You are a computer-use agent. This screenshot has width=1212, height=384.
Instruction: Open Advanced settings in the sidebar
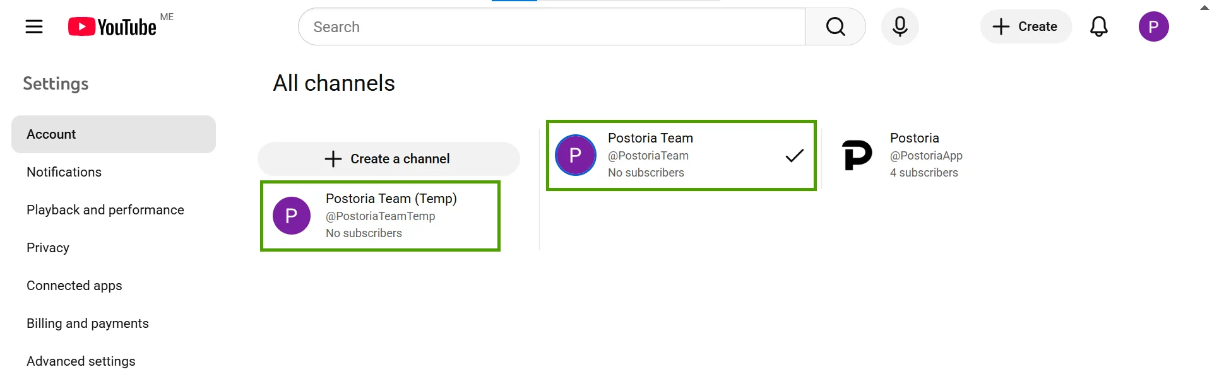point(81,361)
